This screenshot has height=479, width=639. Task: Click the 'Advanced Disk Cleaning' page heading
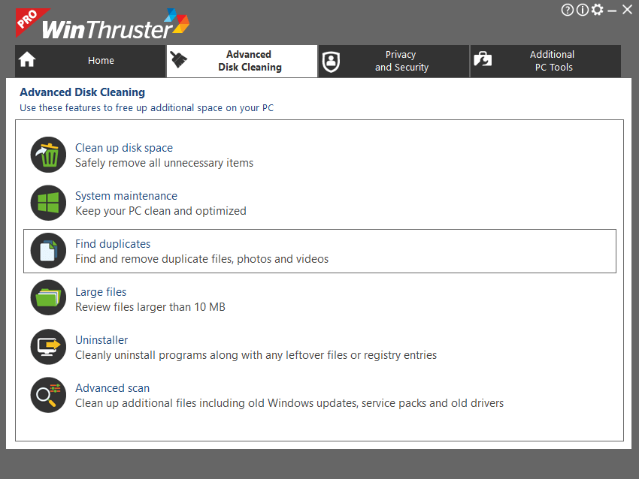pyautogui.click(x=83, y=92)
